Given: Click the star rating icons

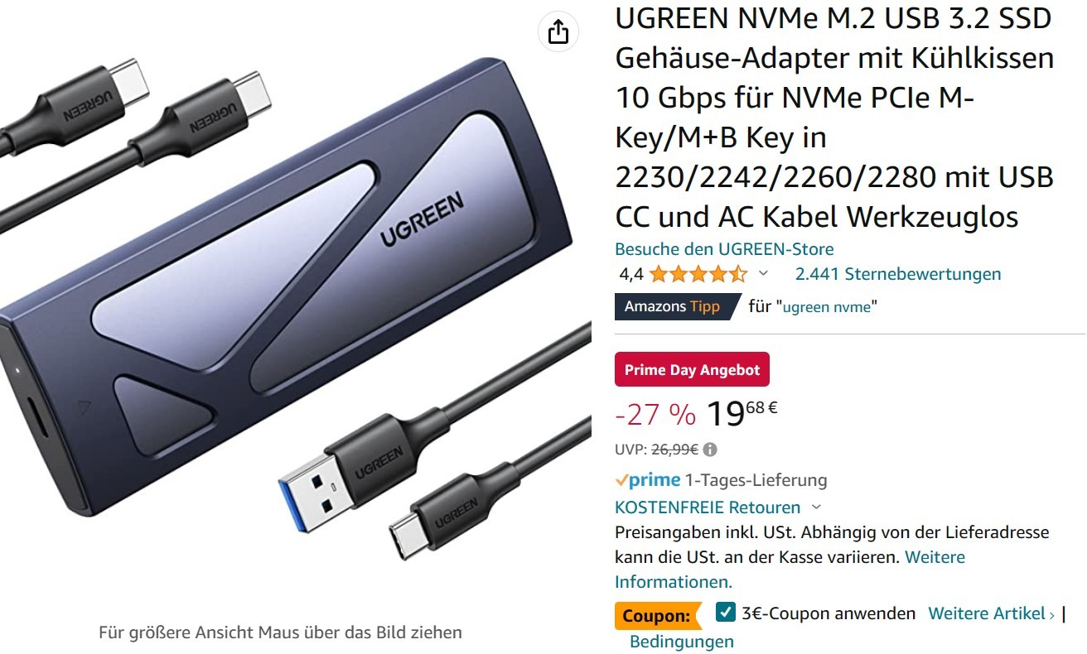Looking at the screenshot, I should 698,274.
